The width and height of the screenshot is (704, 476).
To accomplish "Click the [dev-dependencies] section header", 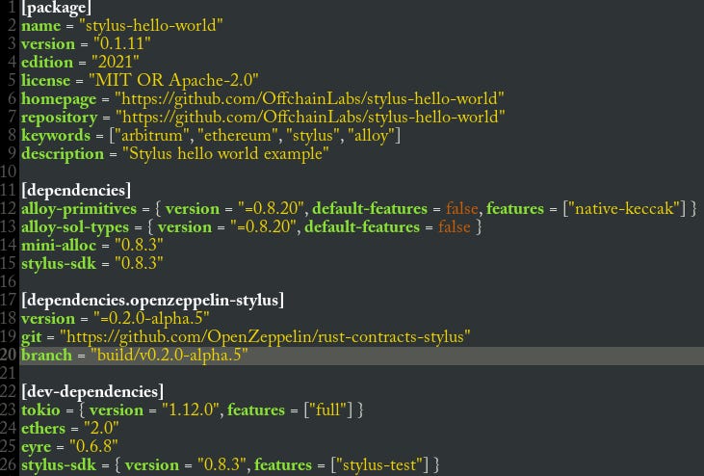I will pyautogui.click(x=92, y=392).
